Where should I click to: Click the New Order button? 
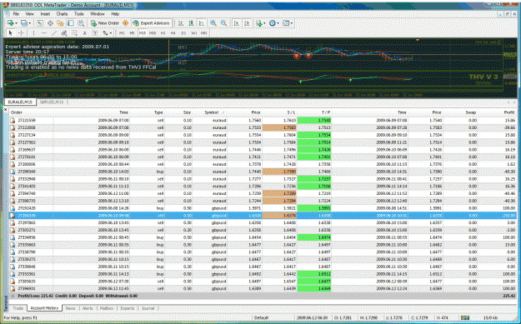click(105, 23)
